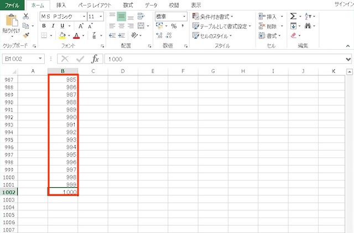
Task: Click the Sort & Filter A-Z icon
Action: pyautogui.click(x=308, y=17)
